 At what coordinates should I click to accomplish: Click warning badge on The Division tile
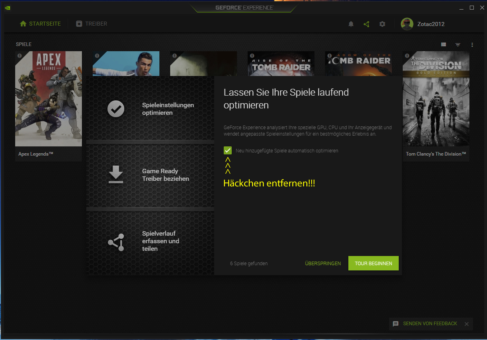pos(407,56)
